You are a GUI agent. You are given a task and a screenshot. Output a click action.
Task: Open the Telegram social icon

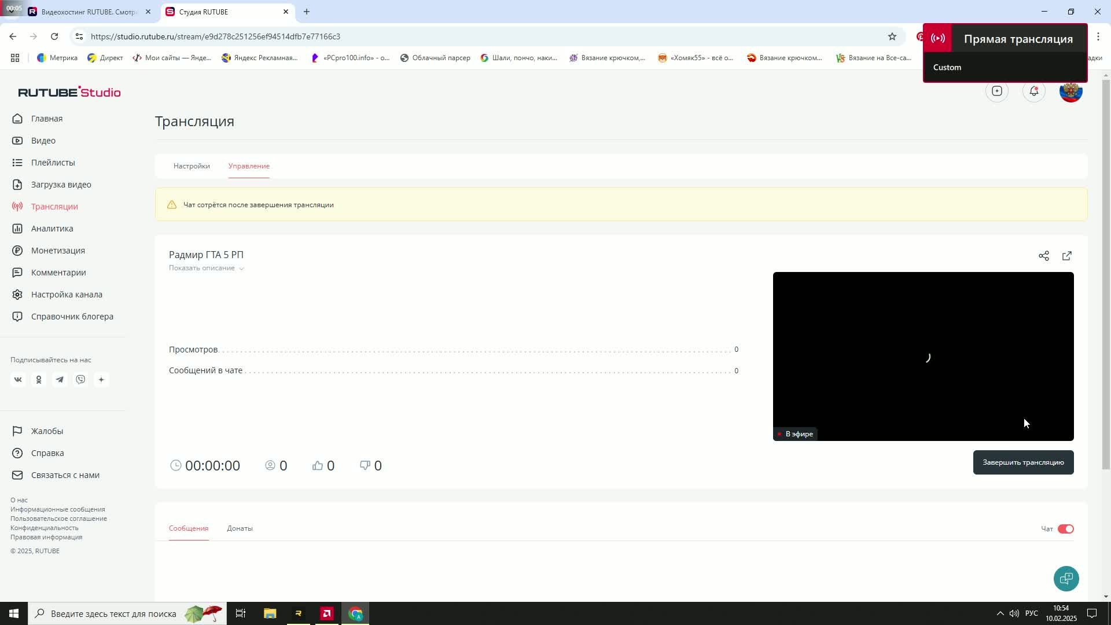[60, 380]
